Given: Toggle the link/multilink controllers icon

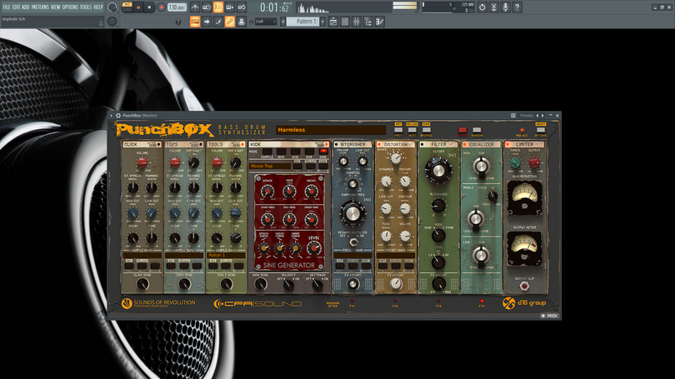Looking at the screenshot, I should coord(230,22).
